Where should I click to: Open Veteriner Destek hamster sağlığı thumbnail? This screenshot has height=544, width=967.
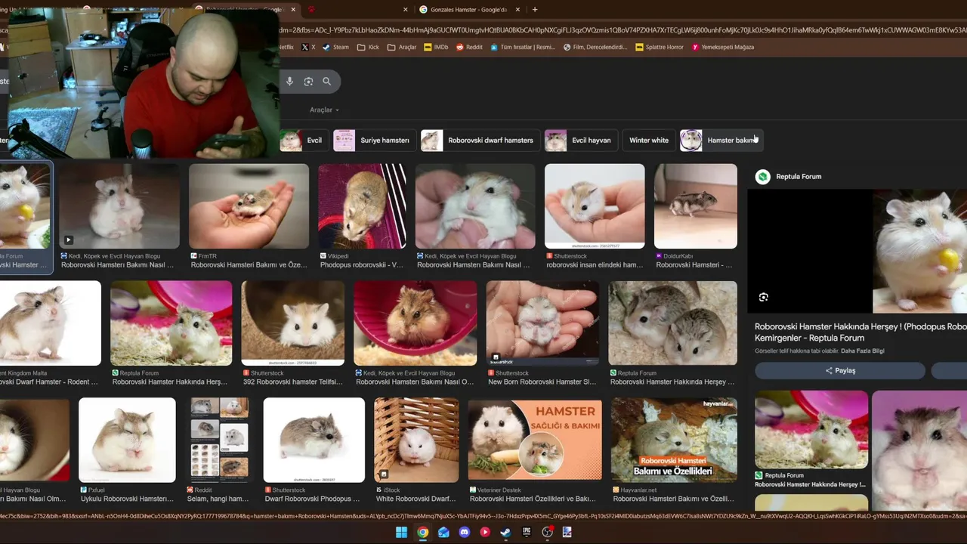535,440
